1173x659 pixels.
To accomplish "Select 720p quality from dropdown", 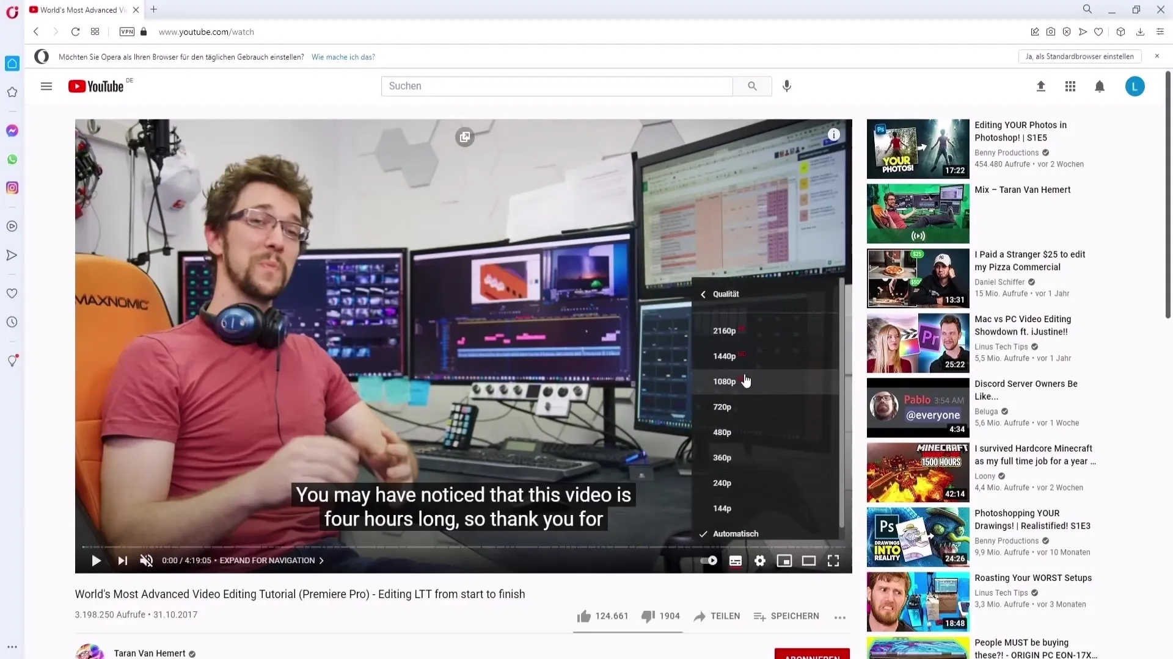I will [x=723, y=406].
